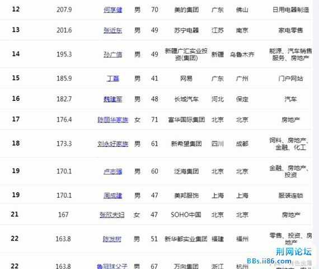Open the 陈发树 name link
The height and width of the screenshot is (269, 319).
point(112,239)
